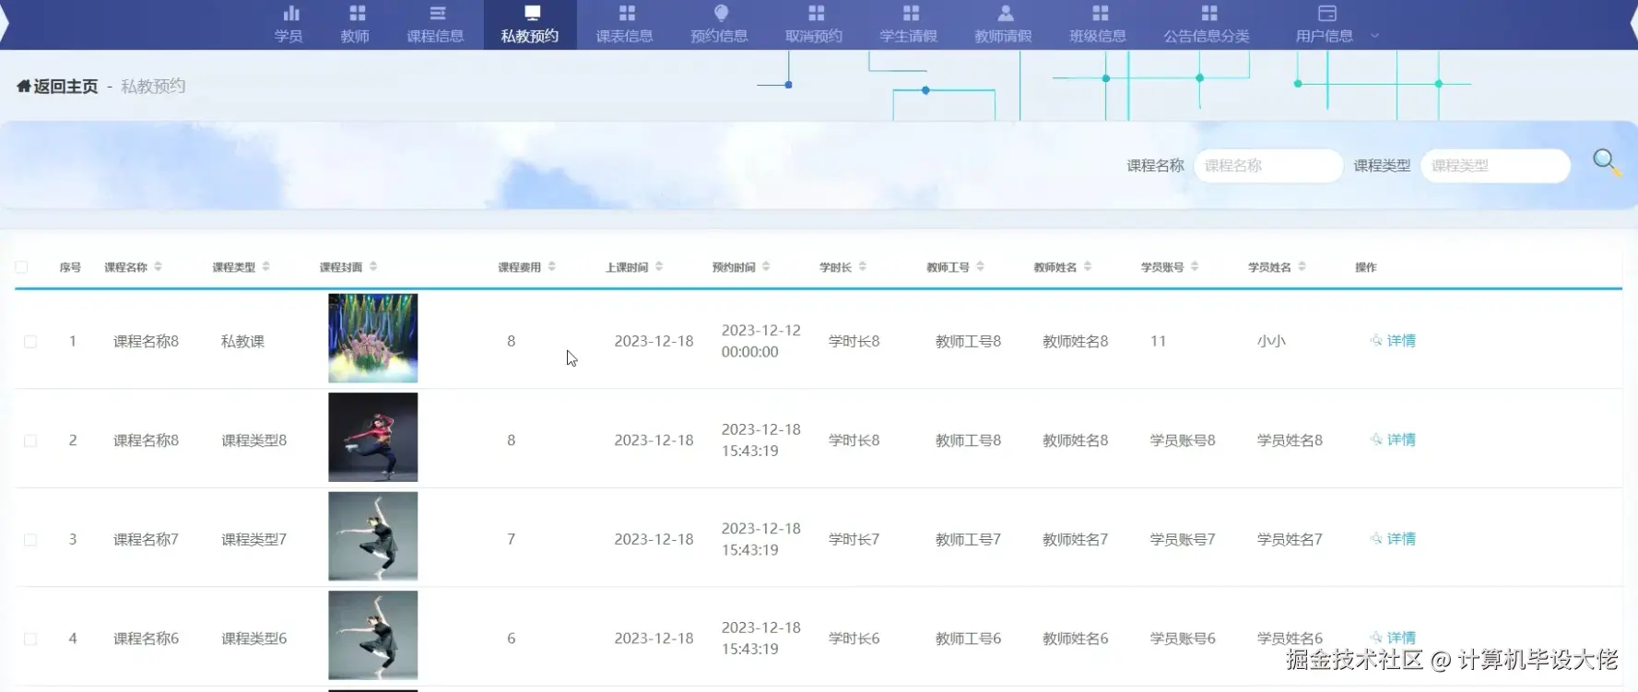Screen dimensions: 1638x692
Task: Click the search magnifier icon
Action: [x=1607, y=163]
